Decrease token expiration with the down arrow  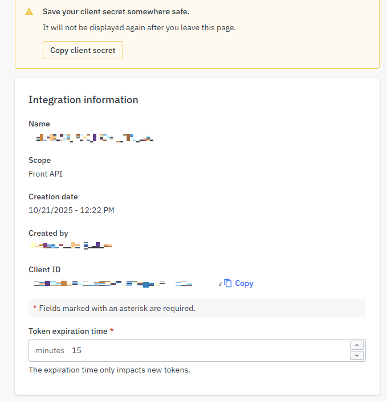tap(356, 355)
